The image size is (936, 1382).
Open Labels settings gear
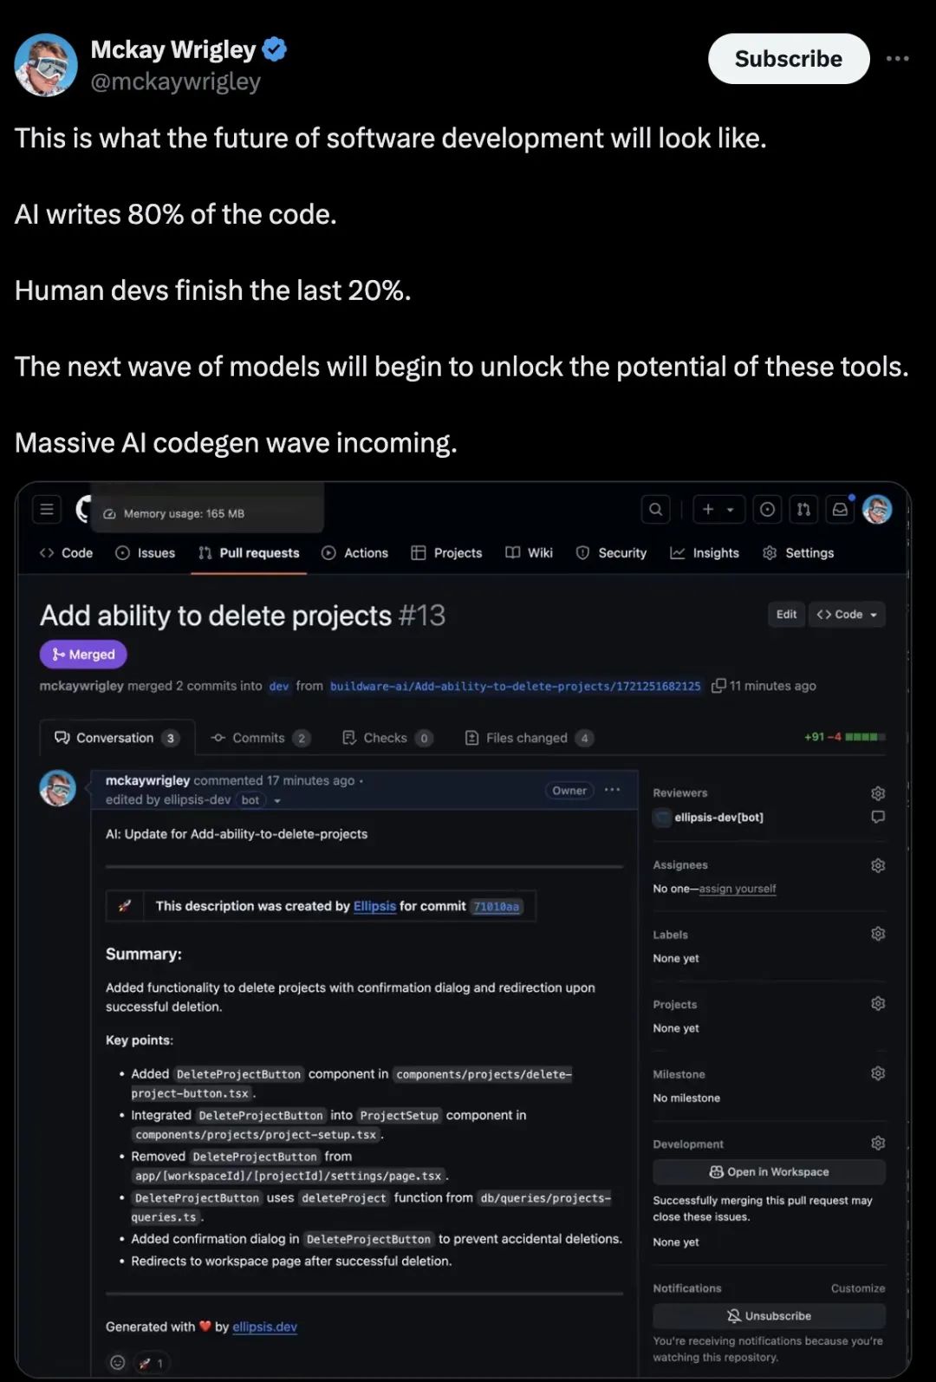pos(878,934)
